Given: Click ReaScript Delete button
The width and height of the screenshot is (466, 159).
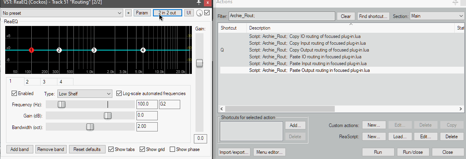Looking at the screenshot, I should pyautogui.click(x=452, y=137).
